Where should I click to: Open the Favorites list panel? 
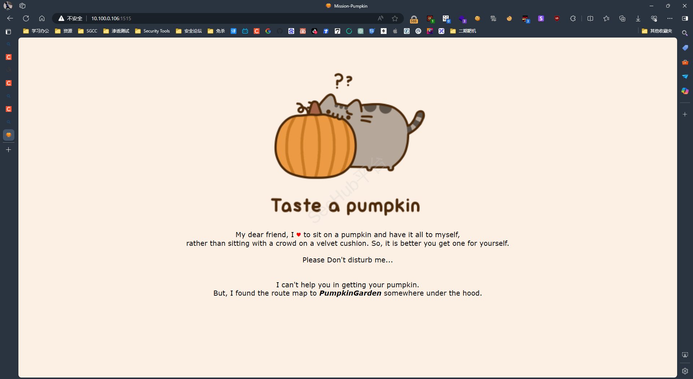pyautogui.click(x=606, y=18)
